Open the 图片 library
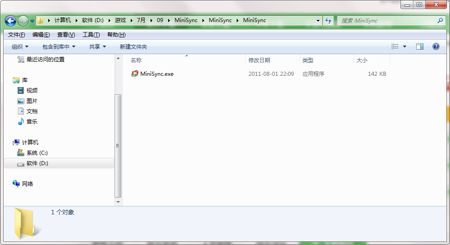The image size is (450, 245). click(x=32, y=101)
